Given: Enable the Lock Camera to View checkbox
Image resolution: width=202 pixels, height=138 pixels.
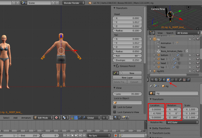Looking at the screenshot, I should click(x=115, y=112).
